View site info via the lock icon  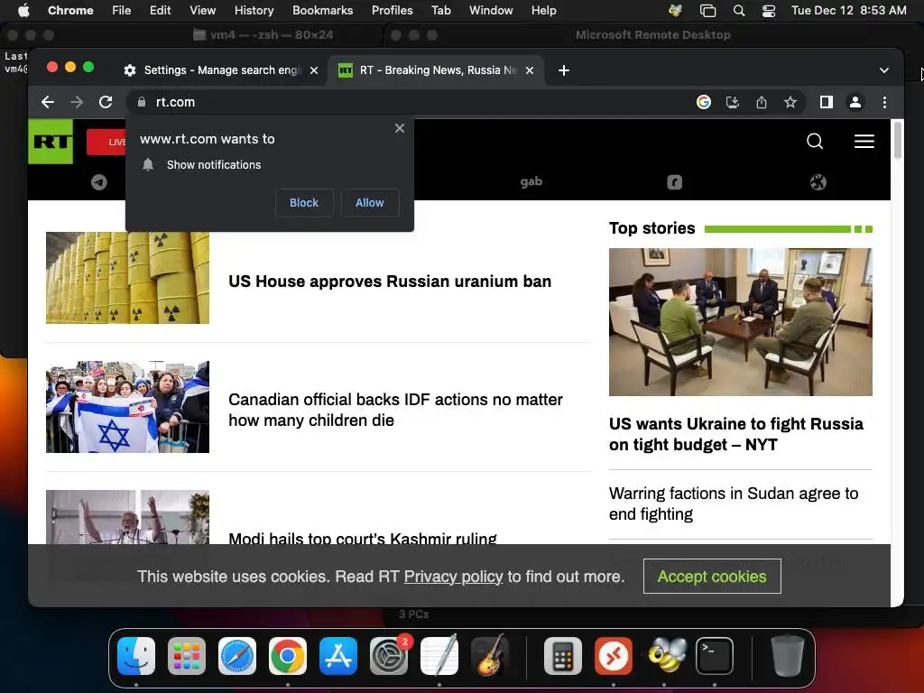click(142, 102)
